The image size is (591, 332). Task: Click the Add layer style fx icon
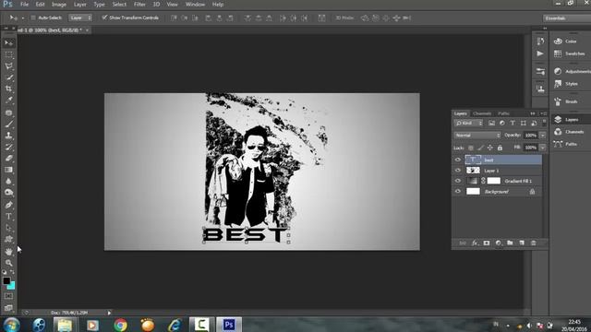475,243
